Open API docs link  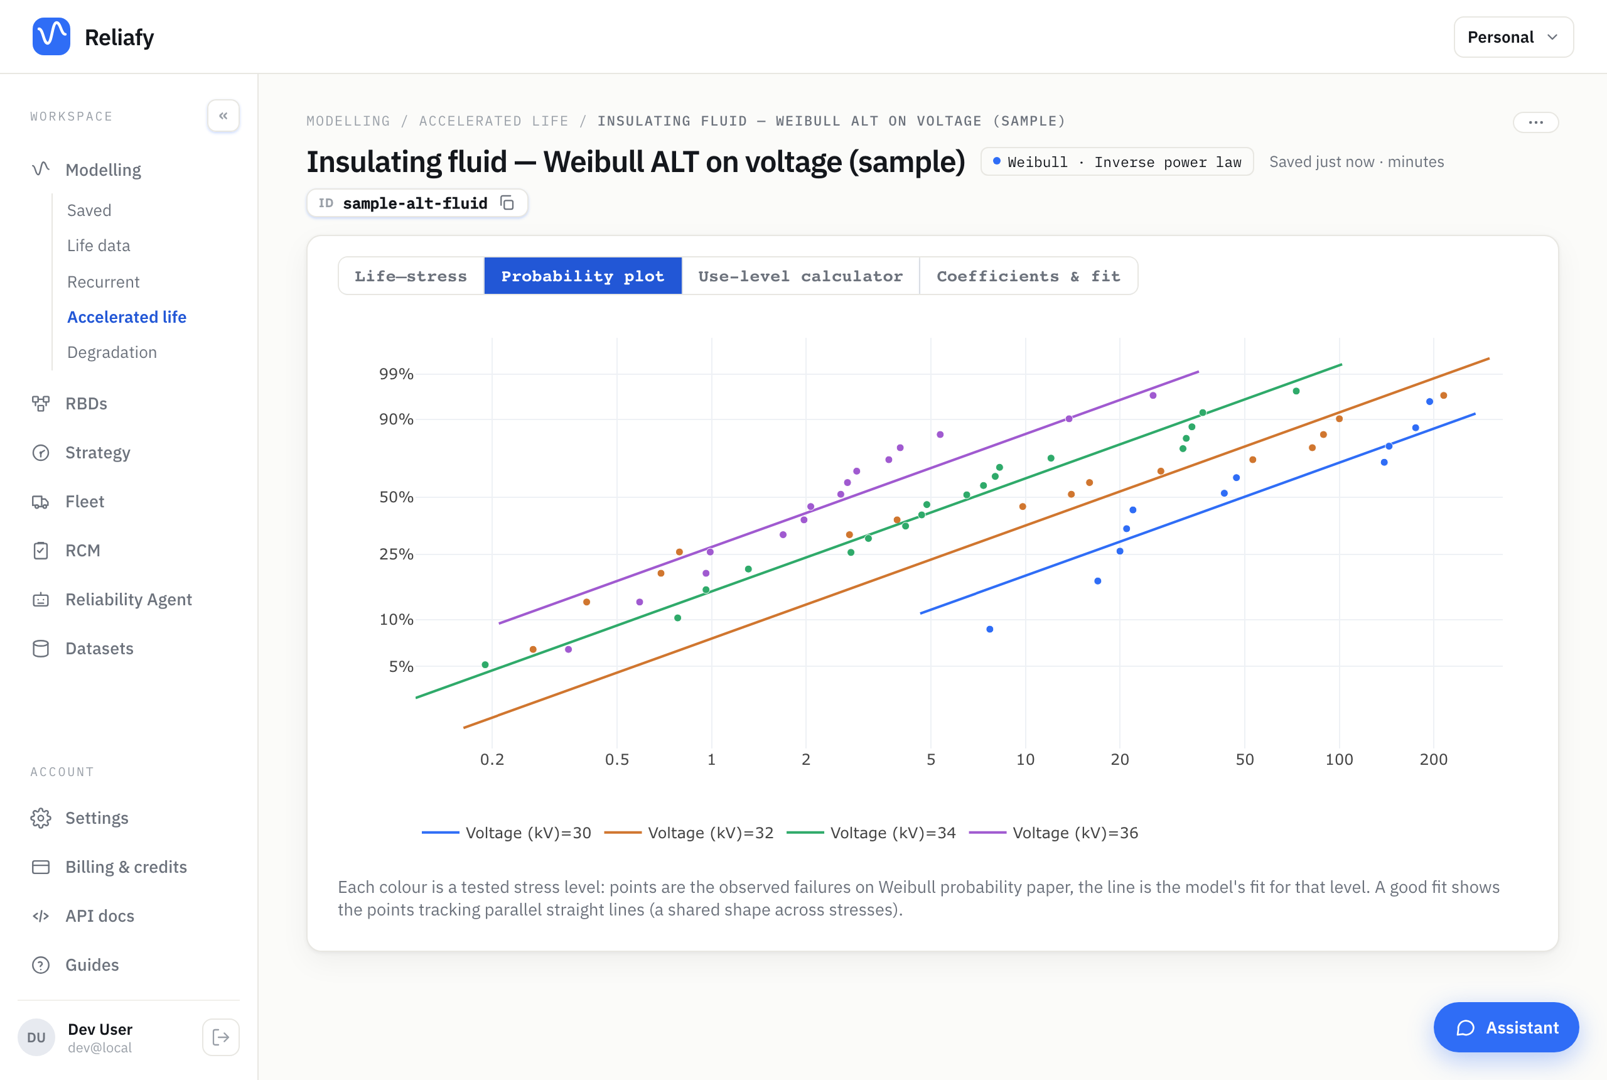point(100,915)
